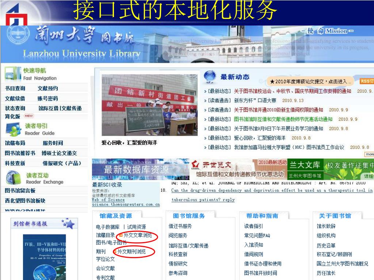Open 文献预约 link
The width and height of the screenshot is (374, 280).
click(48, 88)
